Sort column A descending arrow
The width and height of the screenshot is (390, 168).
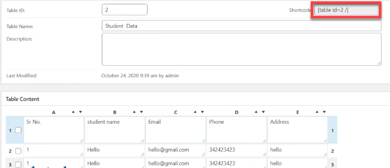point(80,112)
